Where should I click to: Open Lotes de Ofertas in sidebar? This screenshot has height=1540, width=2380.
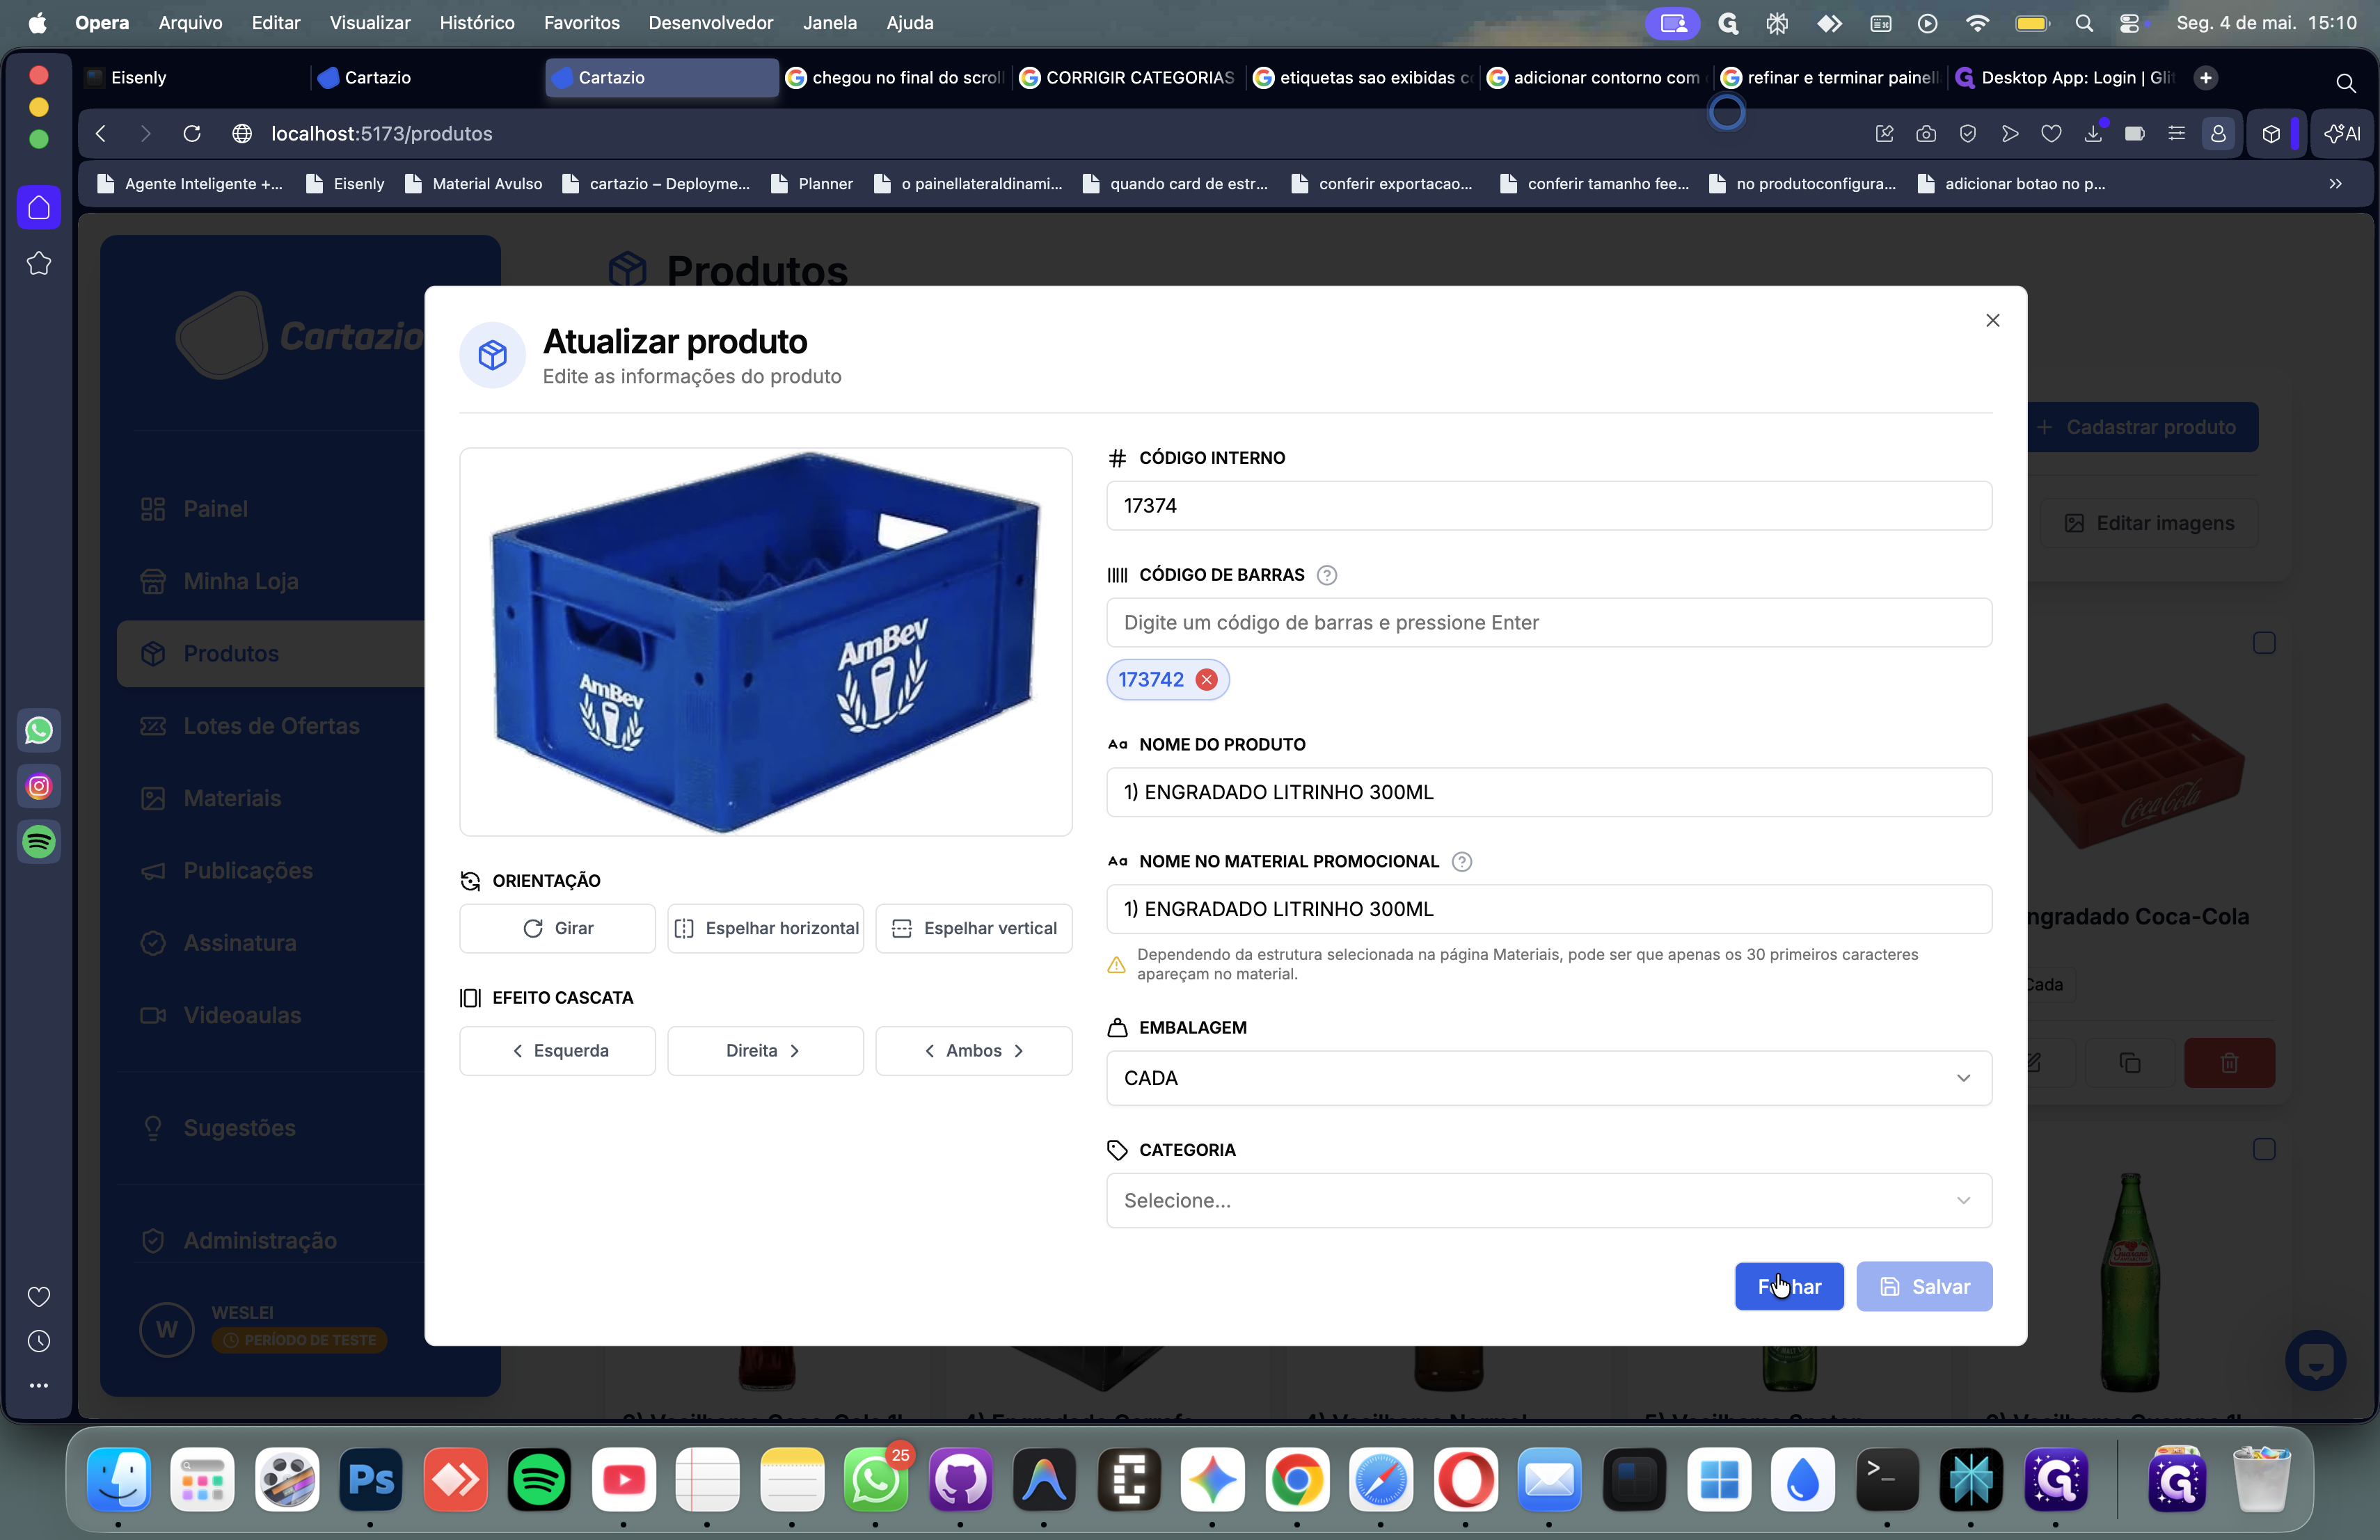(x=270, y=727)
